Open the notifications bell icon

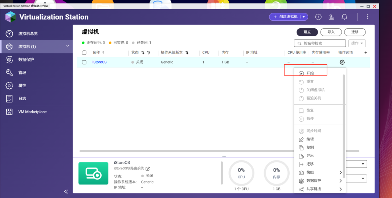click(344, 17)
